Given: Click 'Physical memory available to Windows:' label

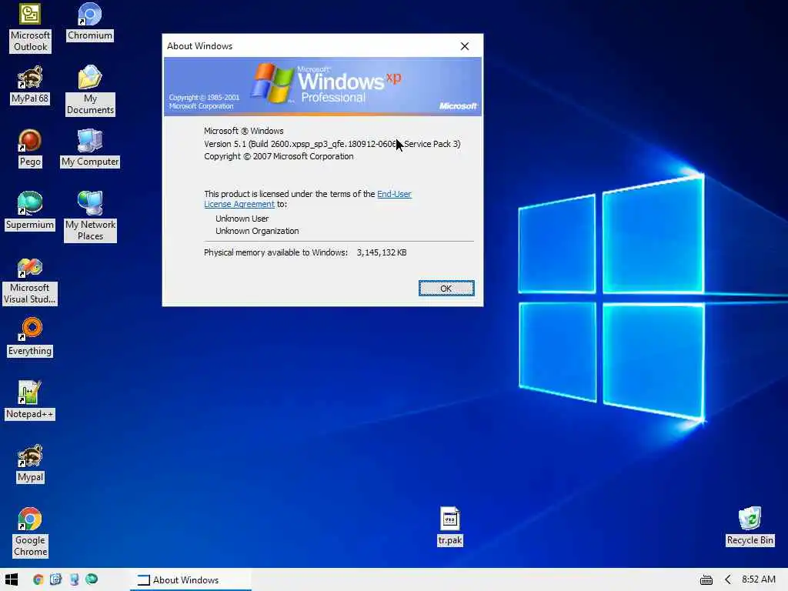Looking at the screenshot, I should (275, 252).
